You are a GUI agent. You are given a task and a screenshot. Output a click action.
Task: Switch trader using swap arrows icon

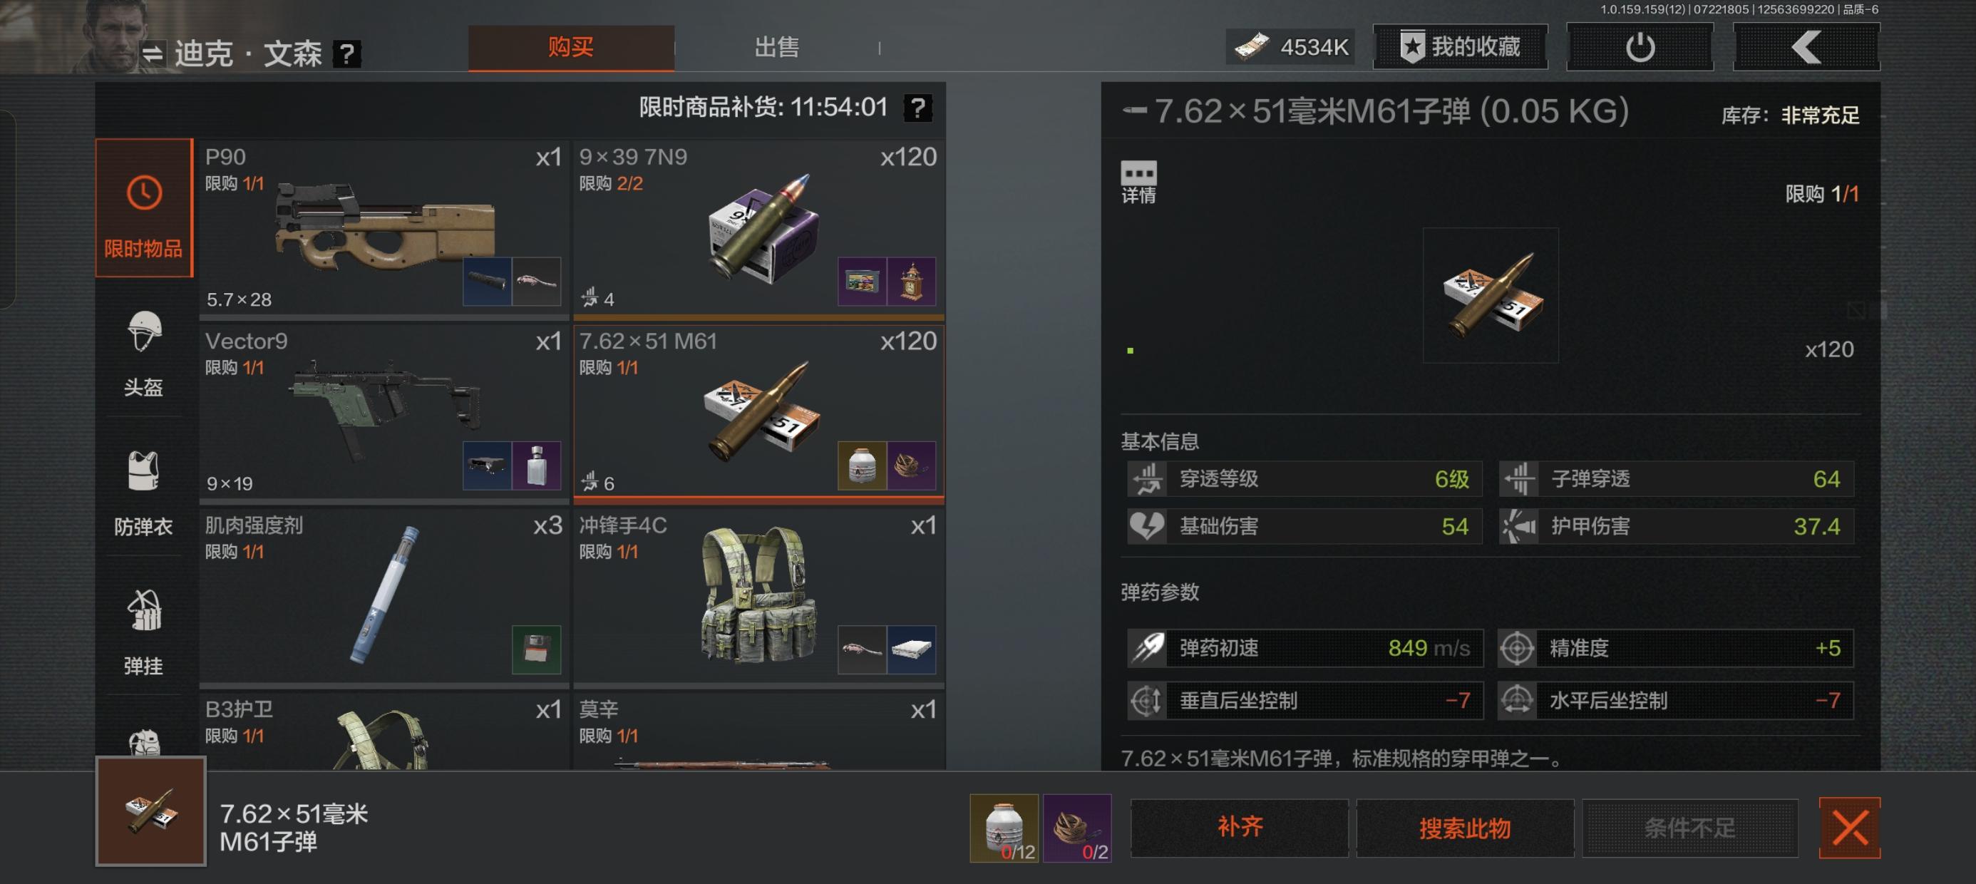pyautogui.click(x=153, y=53)
